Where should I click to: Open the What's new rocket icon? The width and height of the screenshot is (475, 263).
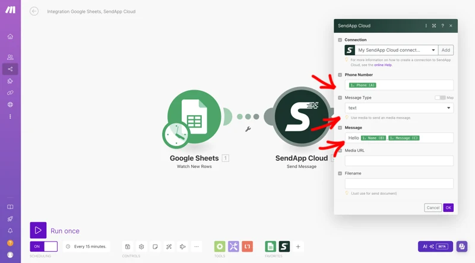pyautogui.click(x=10, y=218)
